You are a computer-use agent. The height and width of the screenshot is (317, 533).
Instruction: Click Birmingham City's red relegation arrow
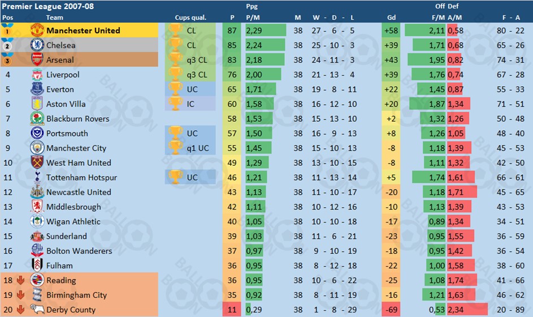coord(21,295)
